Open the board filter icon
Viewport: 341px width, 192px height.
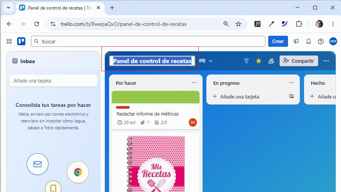(246, 61)
